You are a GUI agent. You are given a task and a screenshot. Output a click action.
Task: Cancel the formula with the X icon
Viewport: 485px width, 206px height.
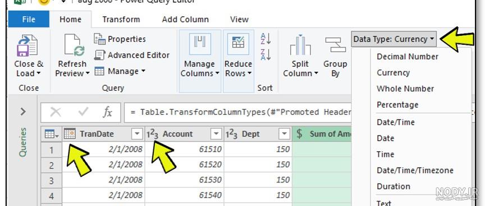[56, 113]
